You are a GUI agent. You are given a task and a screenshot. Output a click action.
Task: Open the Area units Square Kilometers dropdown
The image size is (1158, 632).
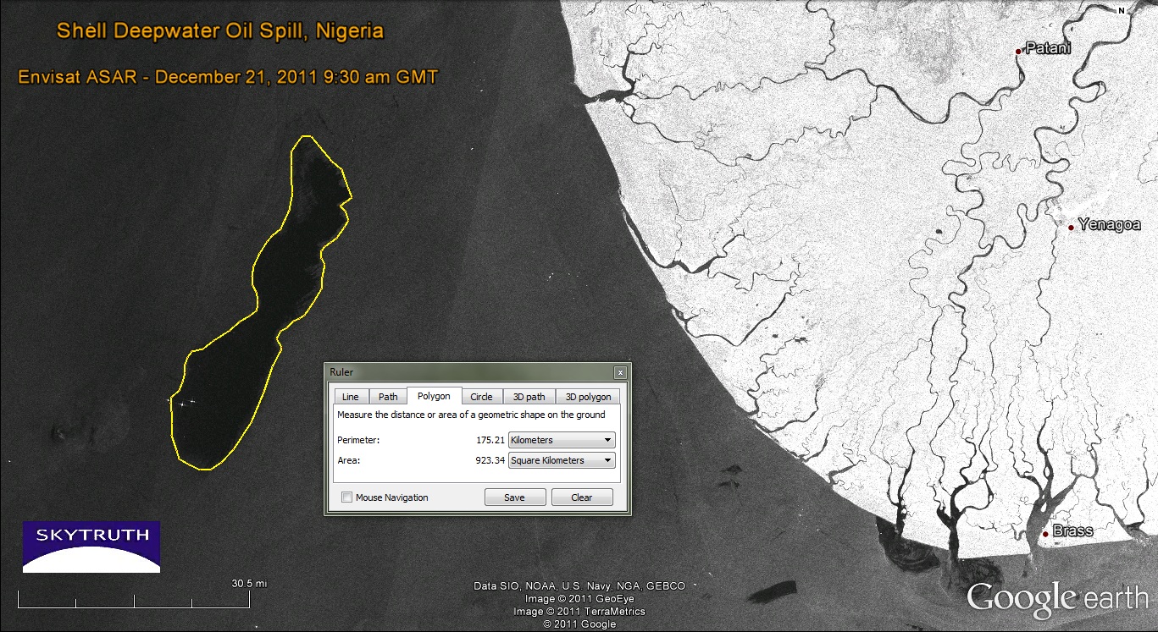point(562,460)
